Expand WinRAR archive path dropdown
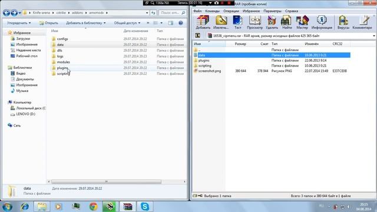Screen dimensions: 377x212 [374, 36]
